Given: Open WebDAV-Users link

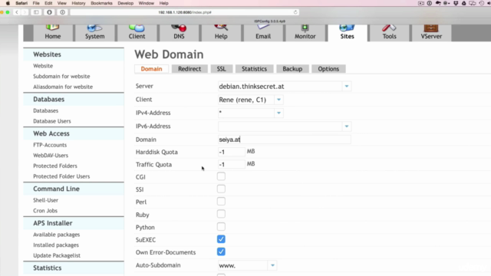Looking at the screenshot, I should coord(51,156).
